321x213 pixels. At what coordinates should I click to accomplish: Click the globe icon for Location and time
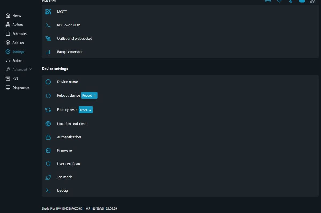(x=48, y=124)
